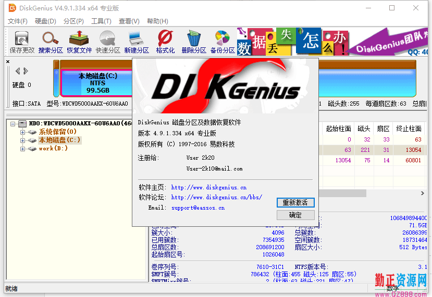Minimize the DiskGenius window
This screenshot has width=432, height=297.
click(368, 8)
